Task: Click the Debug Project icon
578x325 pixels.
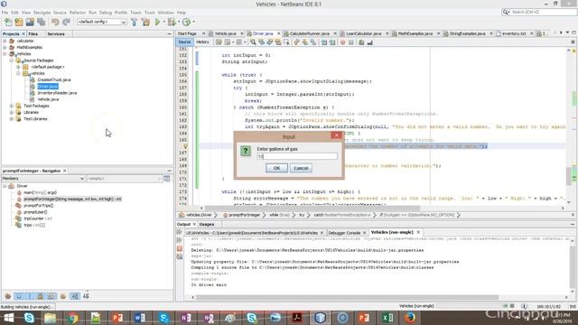Action: click(172, 22)
